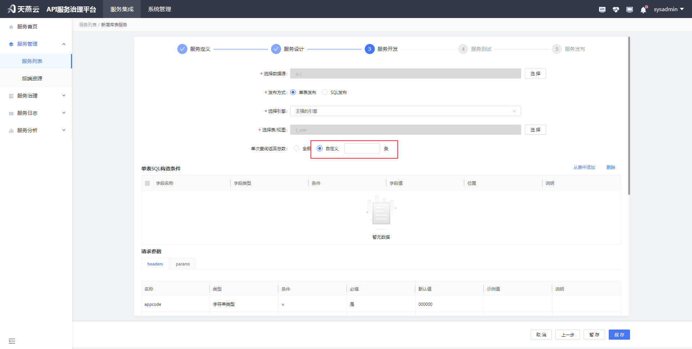This screenshot has width=692, height=349.
Task: Open the heartbeat health monitor icon
Action: tap(616, 9)
